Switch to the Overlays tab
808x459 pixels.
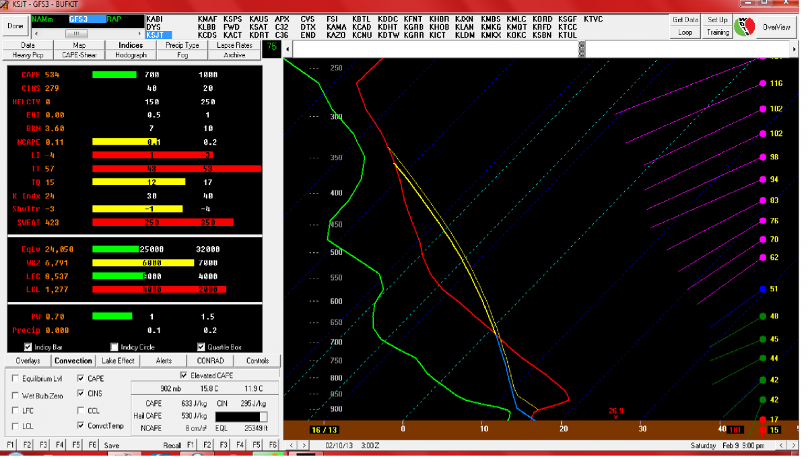click(28, 361)
